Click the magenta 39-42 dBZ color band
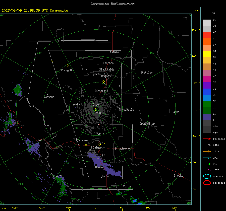This screenshot has height=211, width=226. click(x=207, y=79)
